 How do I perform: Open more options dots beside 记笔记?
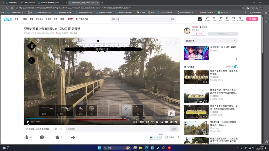(x=178, y=137)
